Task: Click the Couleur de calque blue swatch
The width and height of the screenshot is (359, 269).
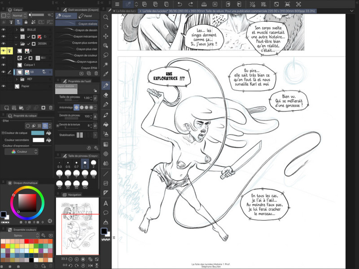Action: [x=38, y=133]
